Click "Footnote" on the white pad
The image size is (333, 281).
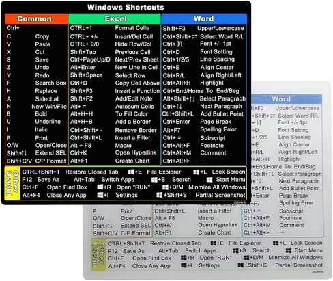[291, 218]
